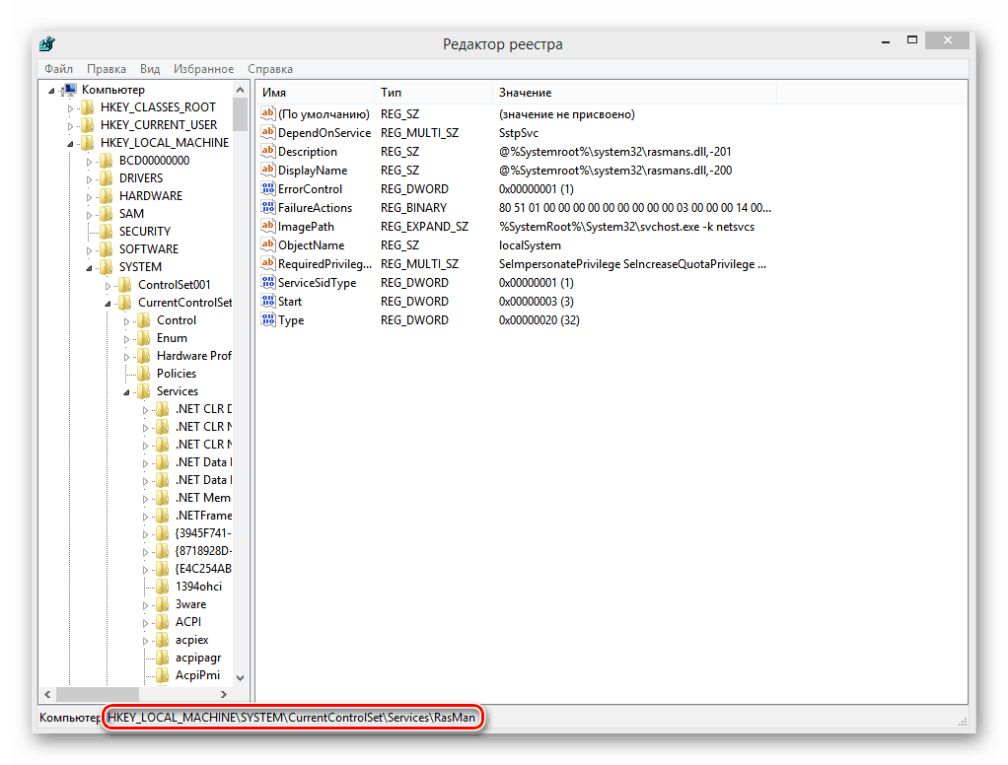The width and height of the screenshot is (1008, 765).
Task: Expand the 3ware tree node
Action: point(145,605)
